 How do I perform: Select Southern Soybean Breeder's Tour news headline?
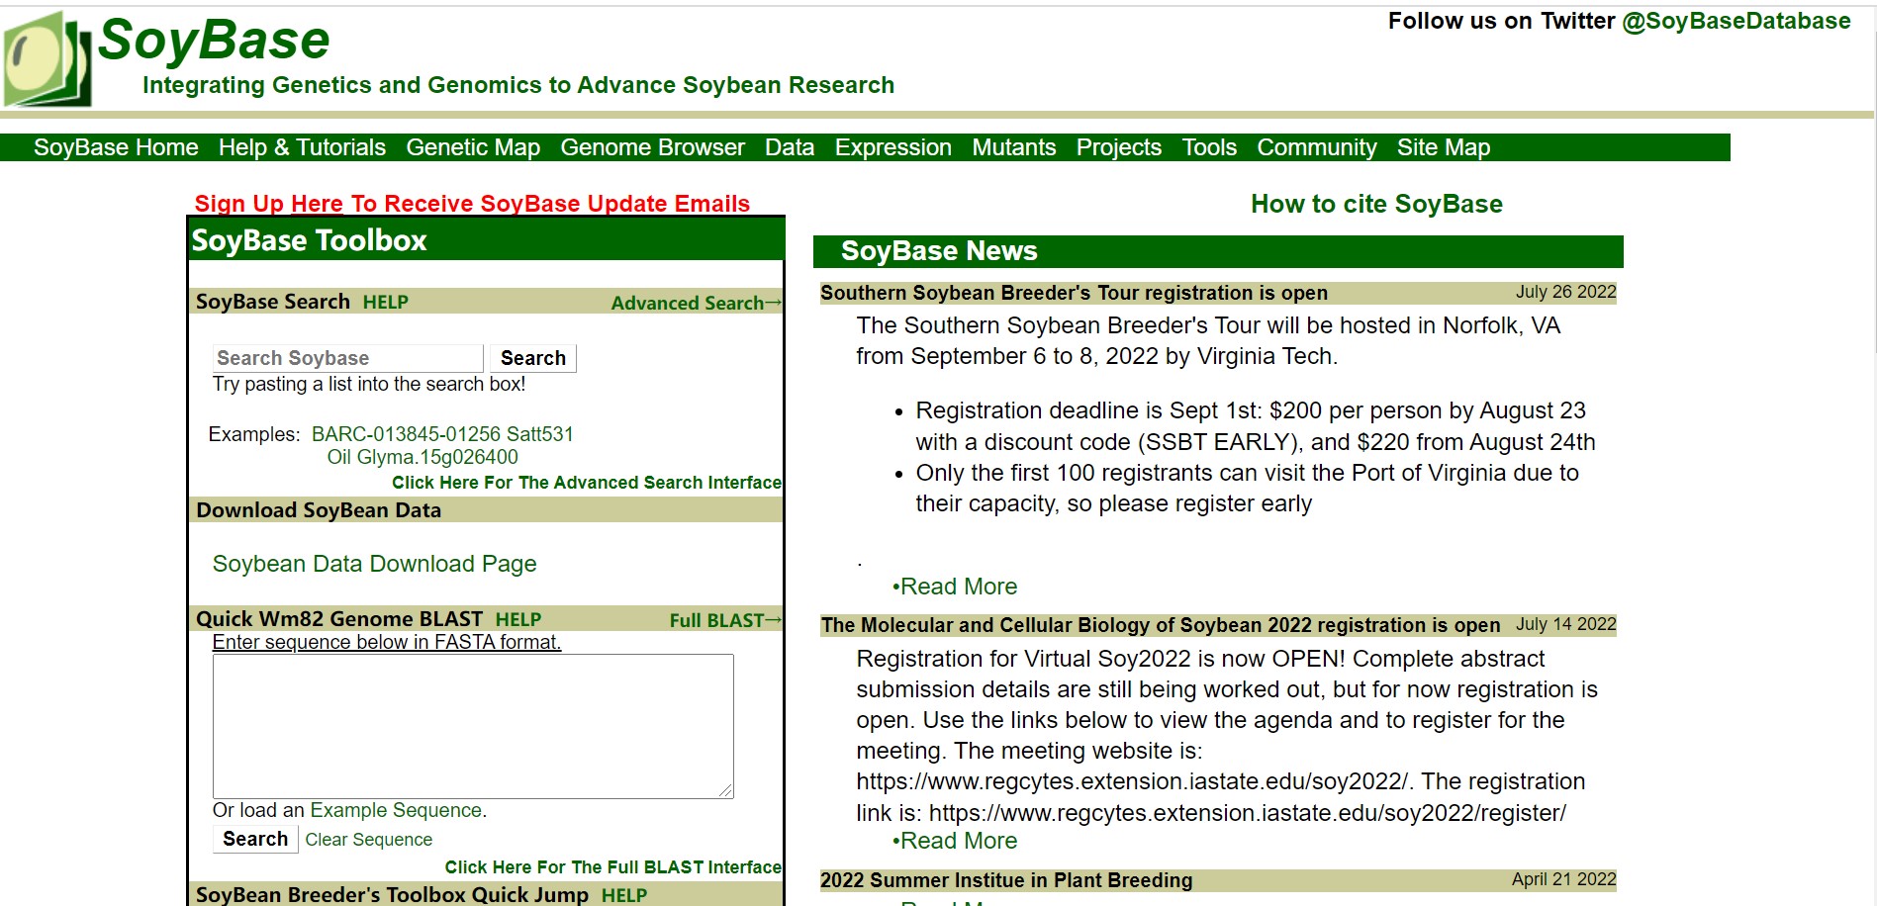(1074, 293)
